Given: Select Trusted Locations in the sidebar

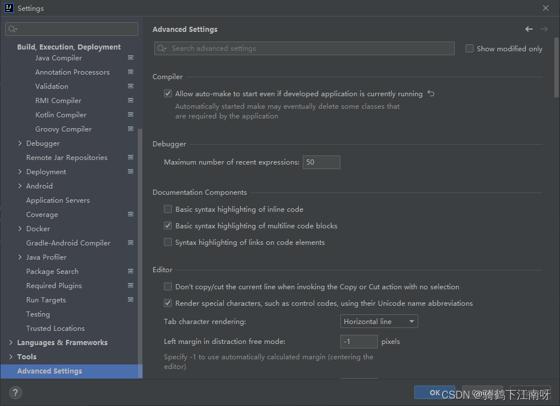Looking at the screenshot, I should tap(55, 328).
